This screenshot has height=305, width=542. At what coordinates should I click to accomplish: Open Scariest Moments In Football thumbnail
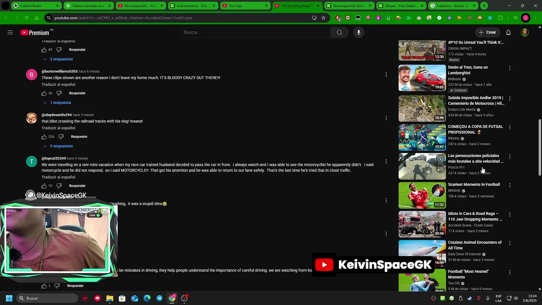[422, 195]
